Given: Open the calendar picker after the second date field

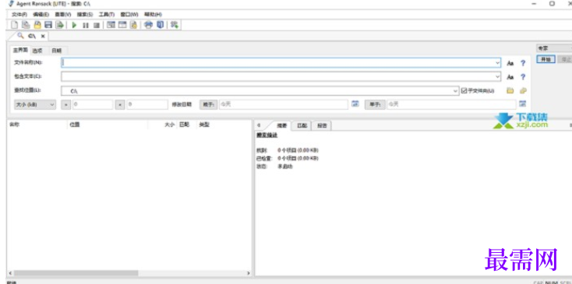Looking at the screenshot, I should (x=523, y=104).
